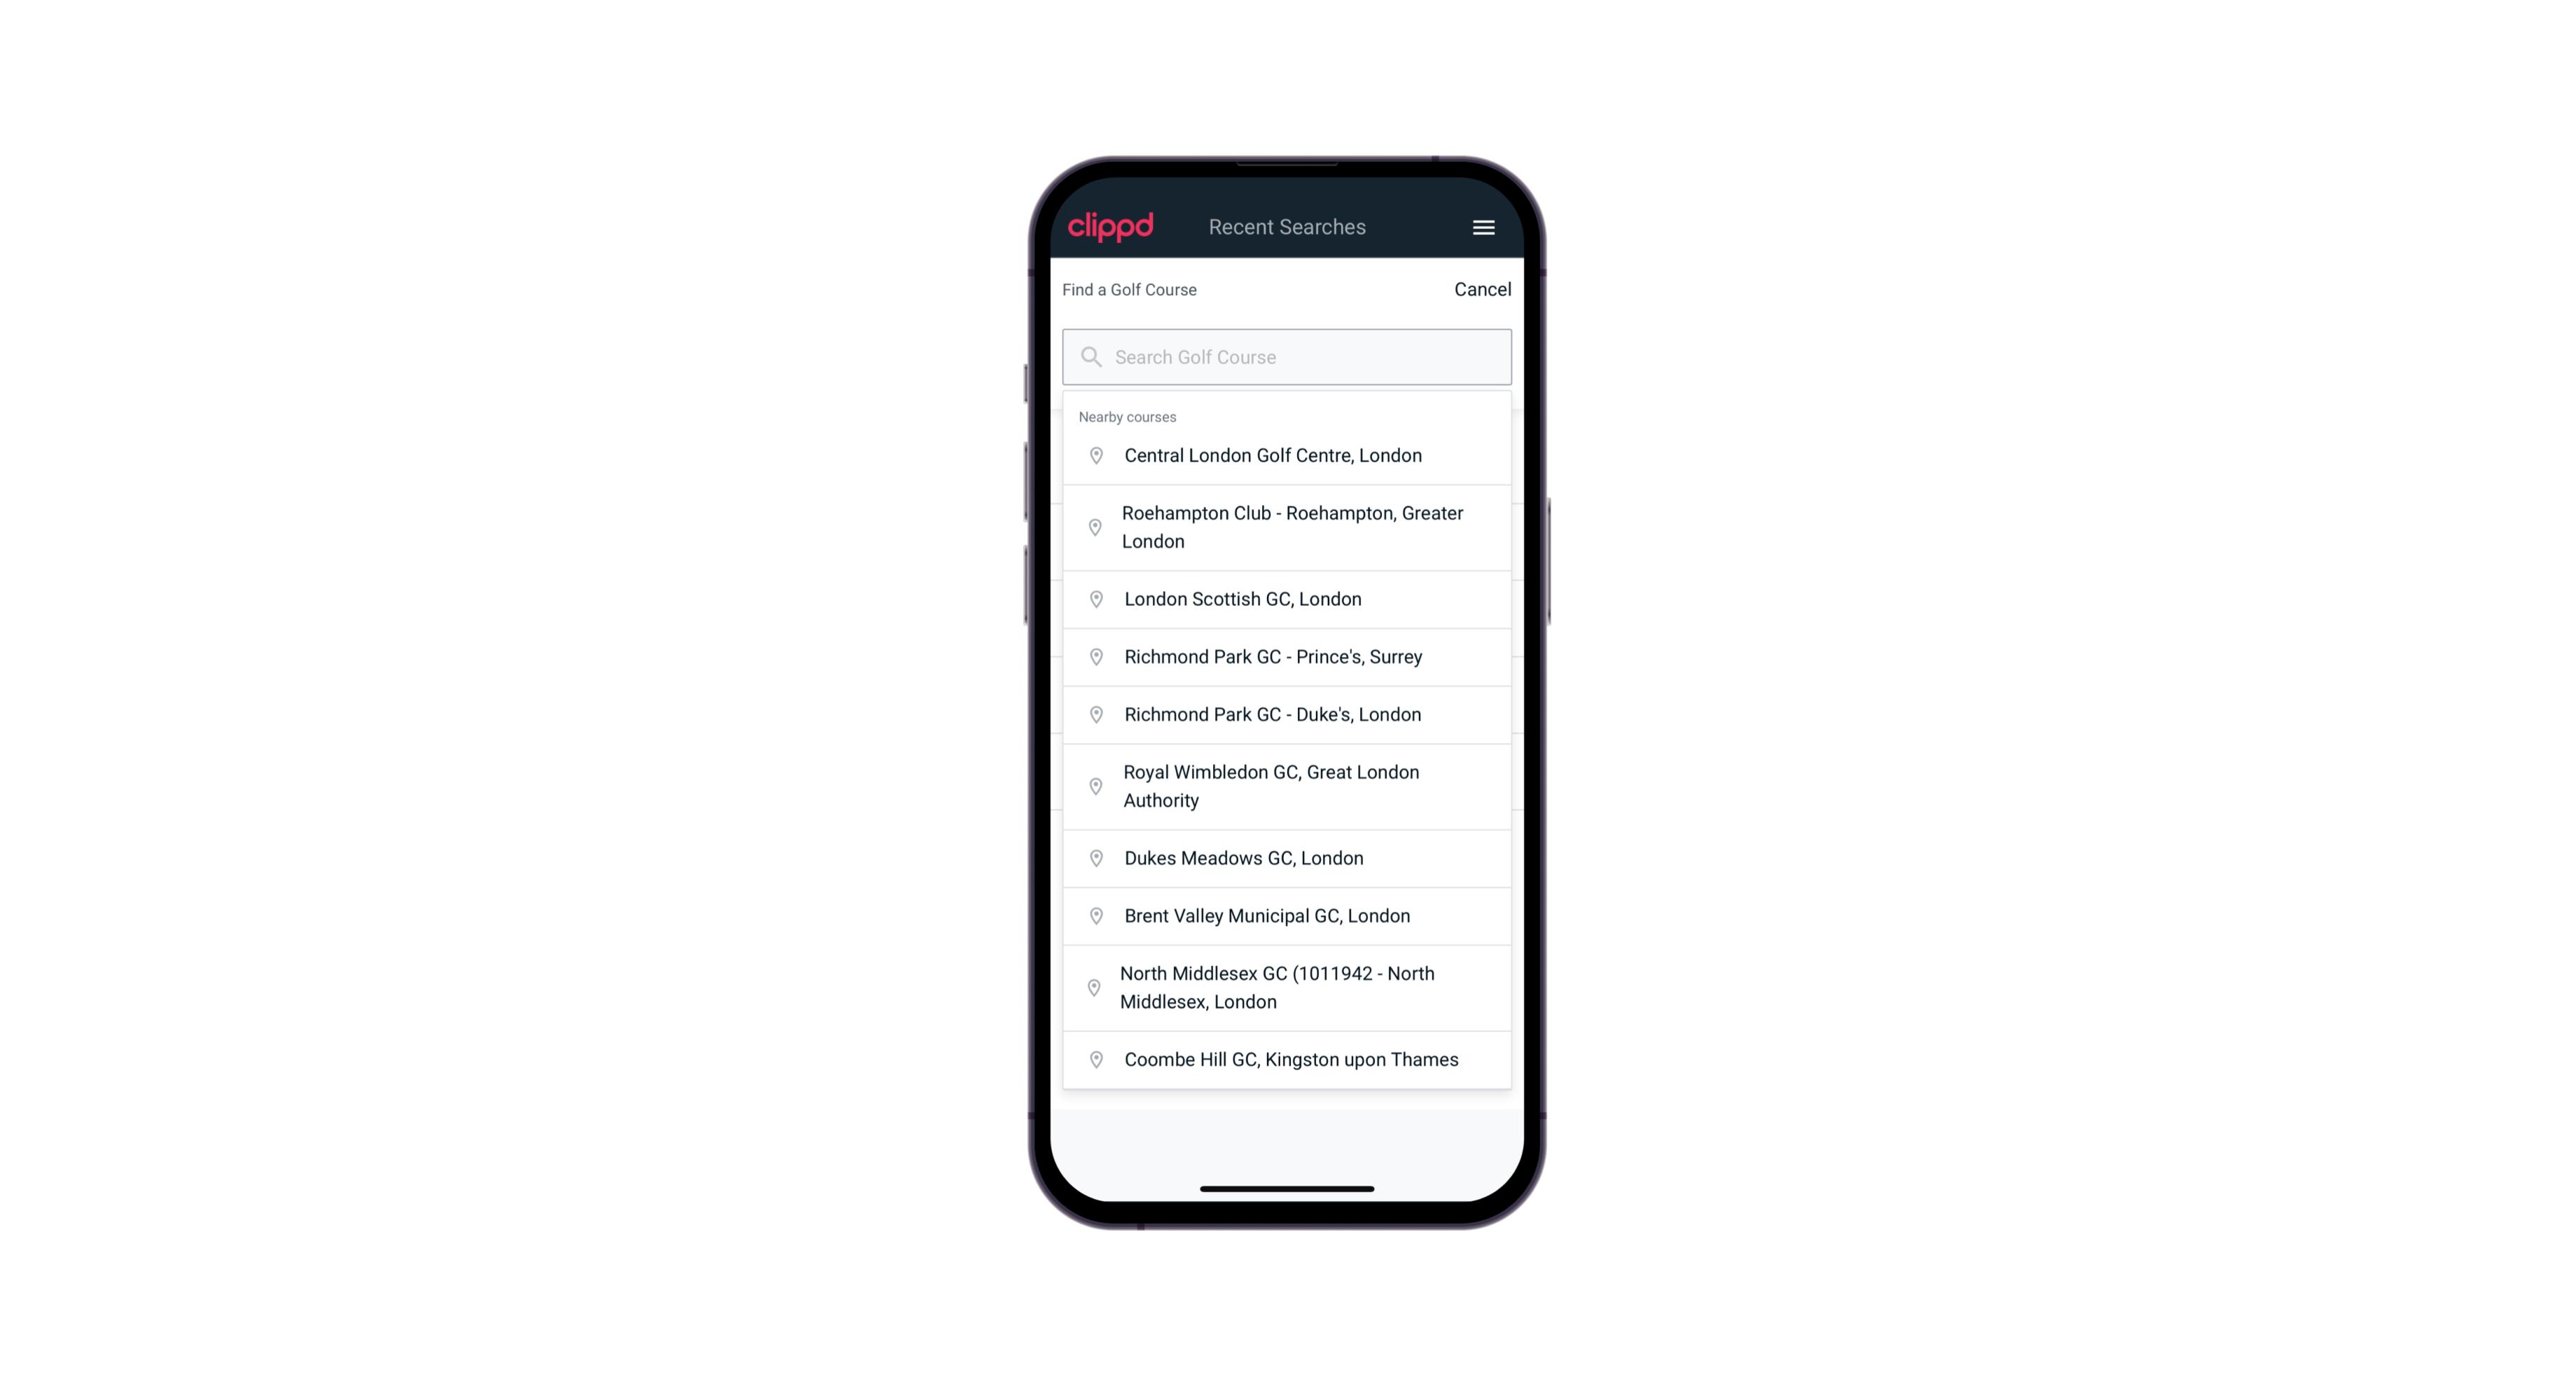The height and width of the screenshot is (1386, 2576).
Task: Select Brent Valley Municipal GC, London
Action: click(x=1287, y=915)
